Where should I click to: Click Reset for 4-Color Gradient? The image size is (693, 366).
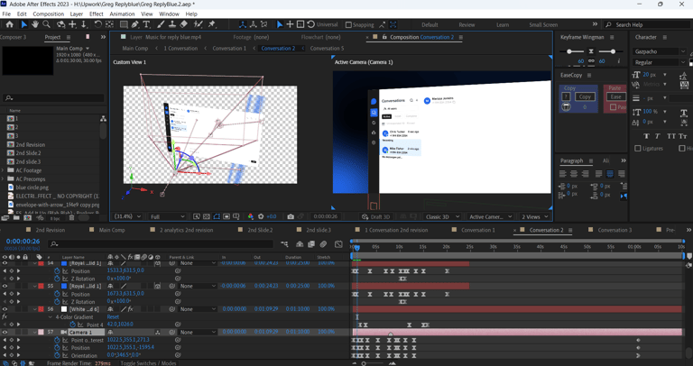113,316
